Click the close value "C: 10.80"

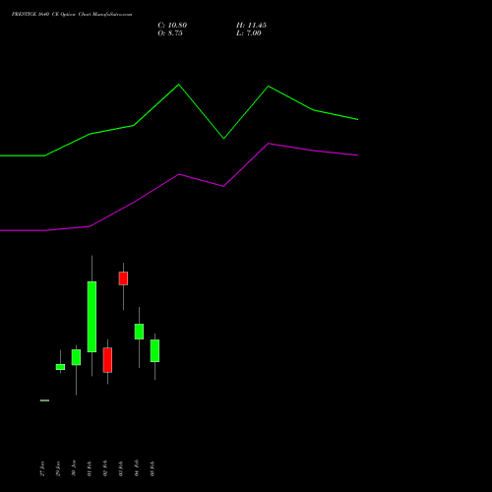[172, 26]
